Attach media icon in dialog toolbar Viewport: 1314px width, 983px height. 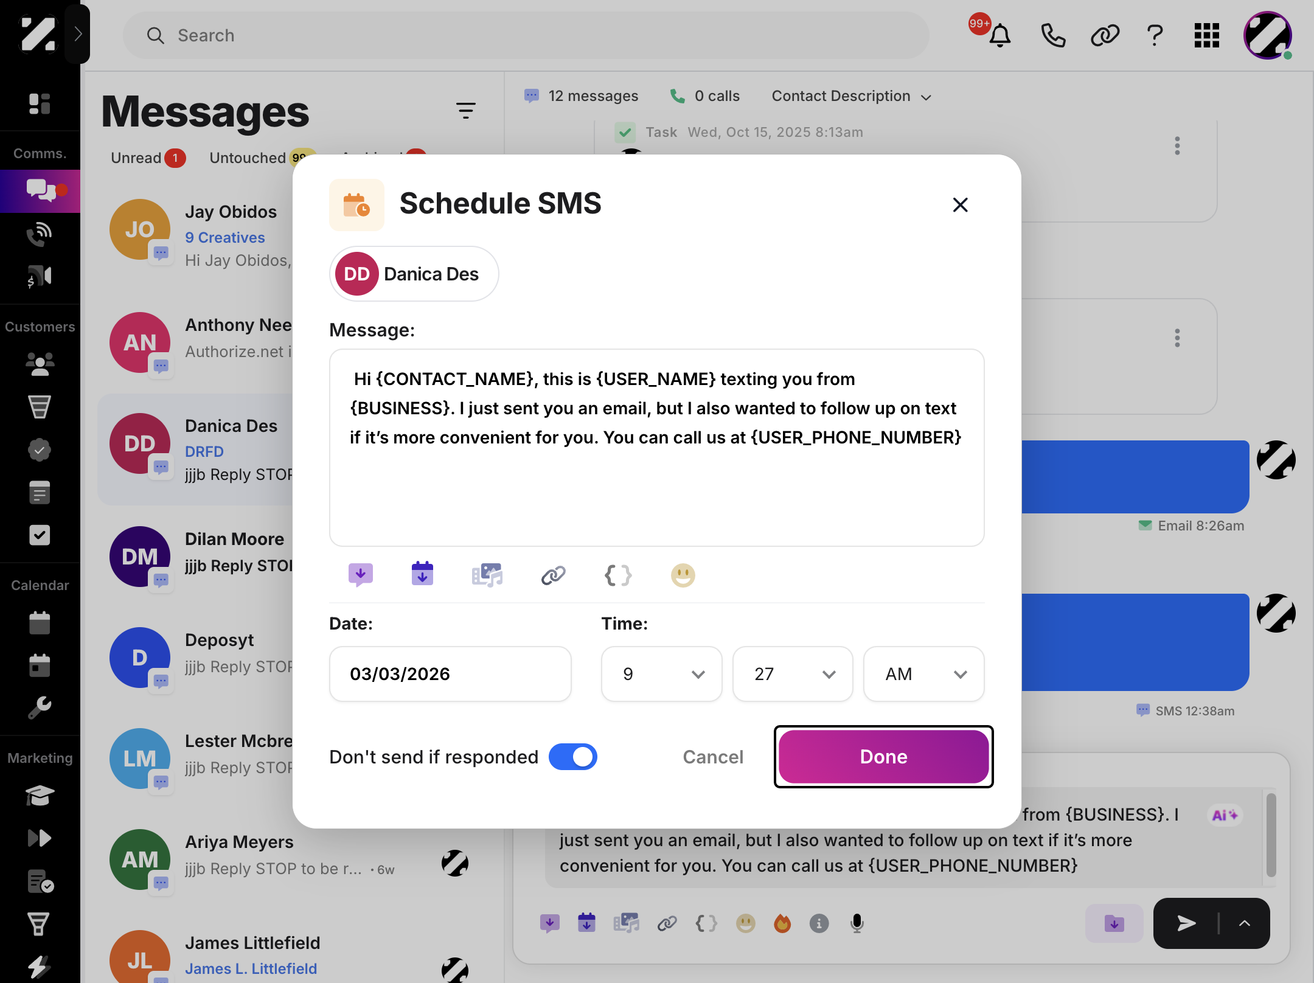487,575
